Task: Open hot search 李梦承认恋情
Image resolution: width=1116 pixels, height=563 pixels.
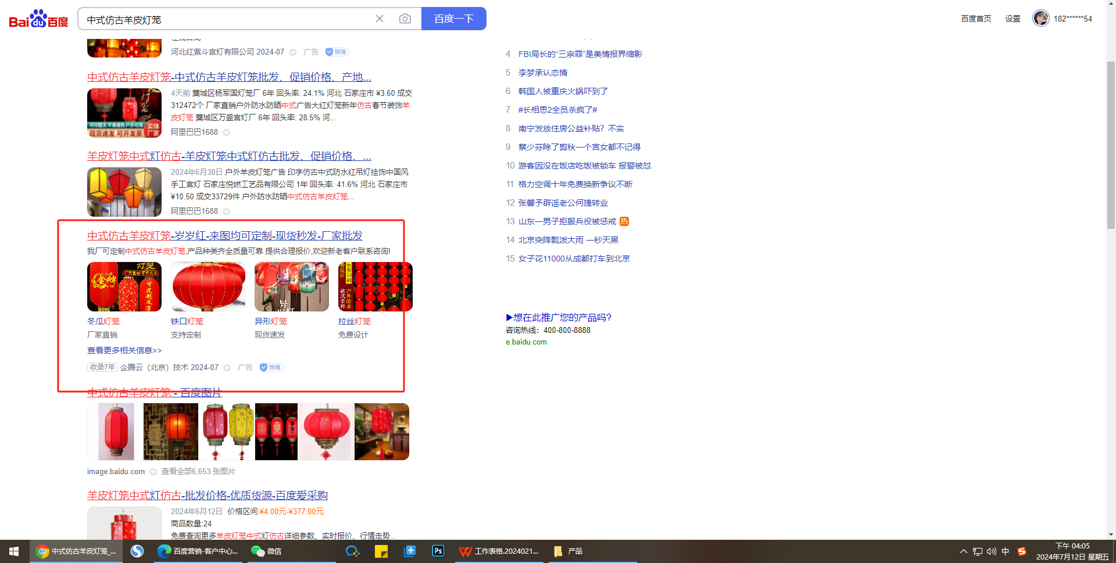Action: (x=543, y=73)
